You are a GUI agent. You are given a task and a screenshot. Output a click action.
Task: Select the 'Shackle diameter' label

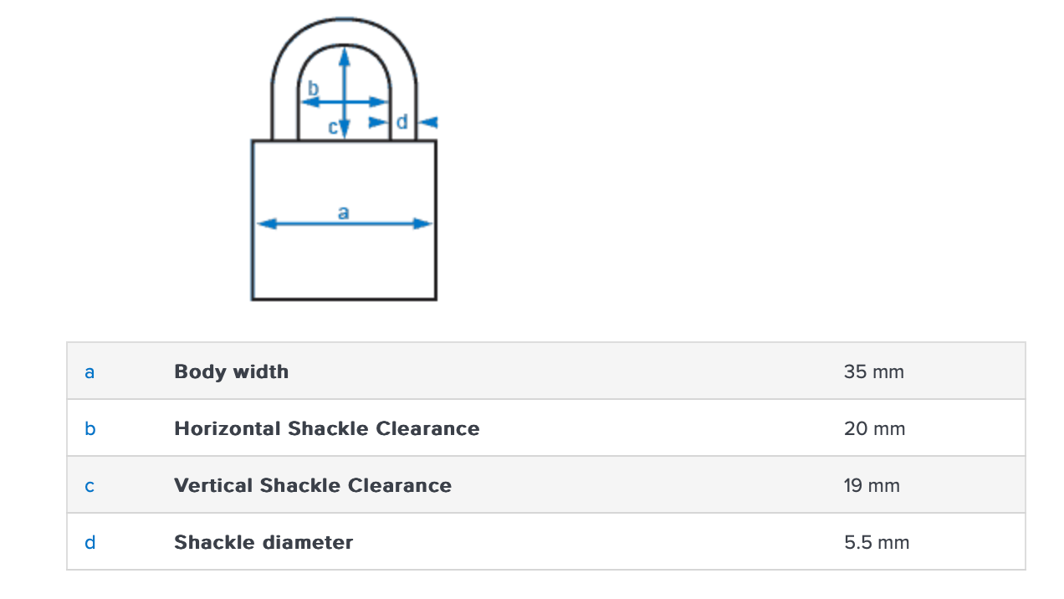coord(263,542)
